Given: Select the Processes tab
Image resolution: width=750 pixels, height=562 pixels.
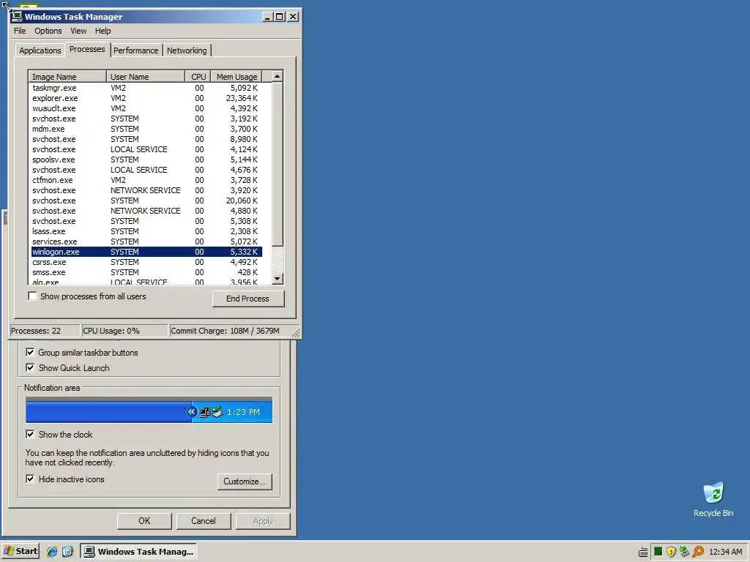Looking at the screenshot, I should point(87,49).
